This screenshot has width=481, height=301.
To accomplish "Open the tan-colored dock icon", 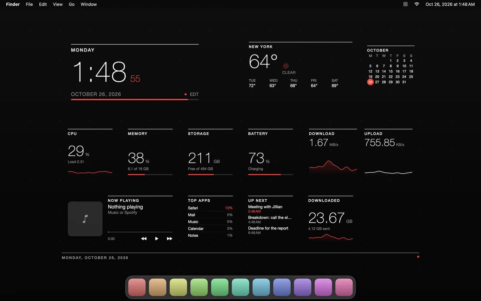I will [158, 287].
